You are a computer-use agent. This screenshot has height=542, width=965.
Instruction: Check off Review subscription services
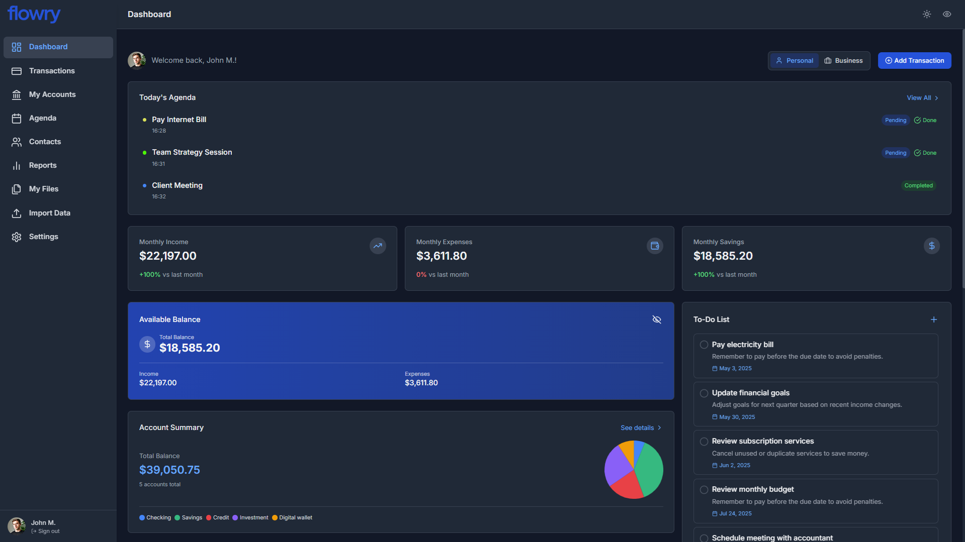point(704,442)
